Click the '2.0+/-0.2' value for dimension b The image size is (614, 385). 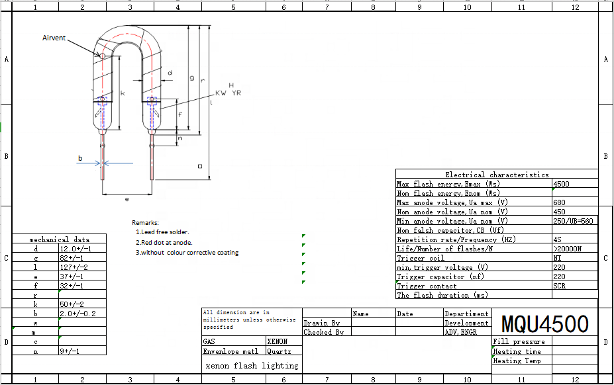pyautogui.click(x=83, y=313)
